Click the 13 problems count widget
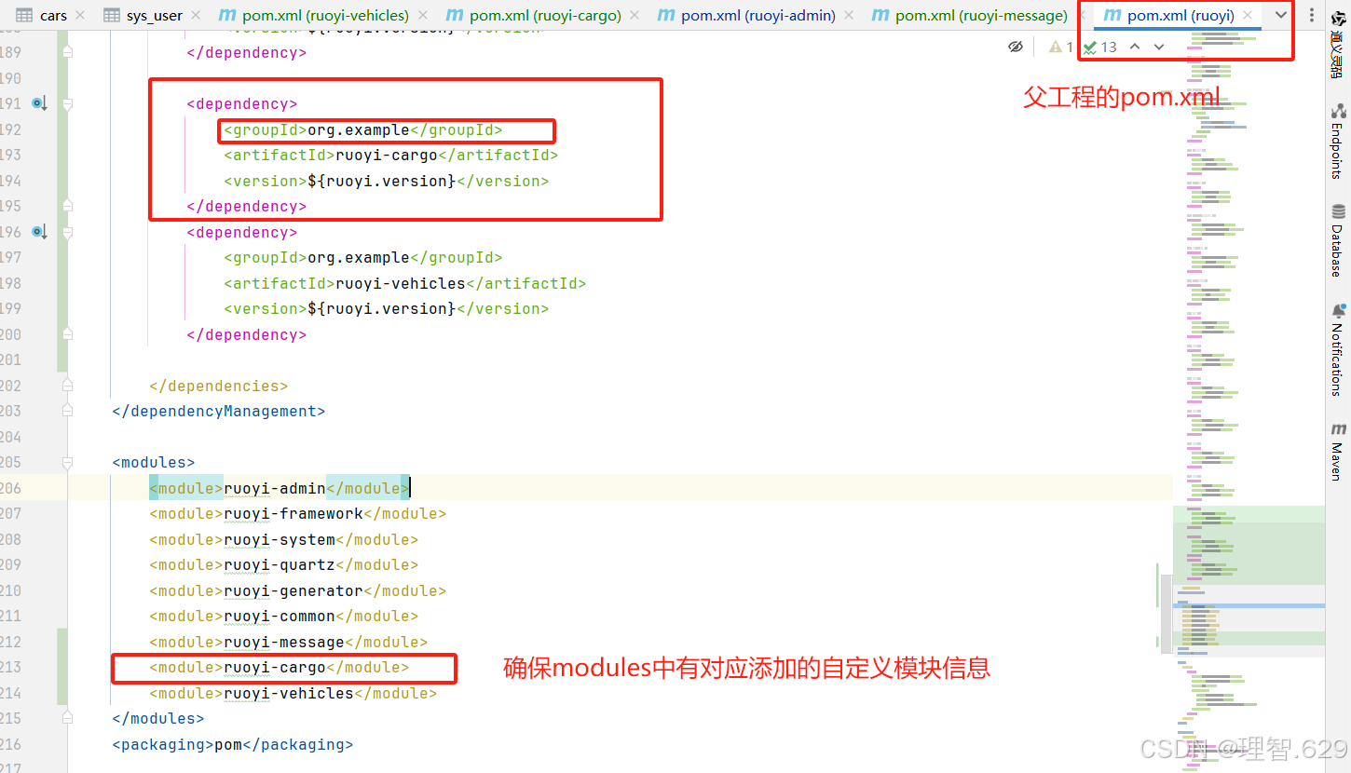This screenshot has width=1351, height=773. coord(1102,46)
